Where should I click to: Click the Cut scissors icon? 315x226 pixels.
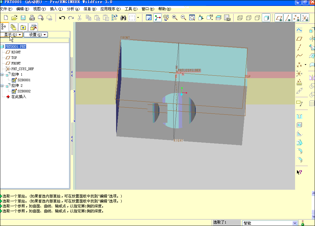coord(80,18)
